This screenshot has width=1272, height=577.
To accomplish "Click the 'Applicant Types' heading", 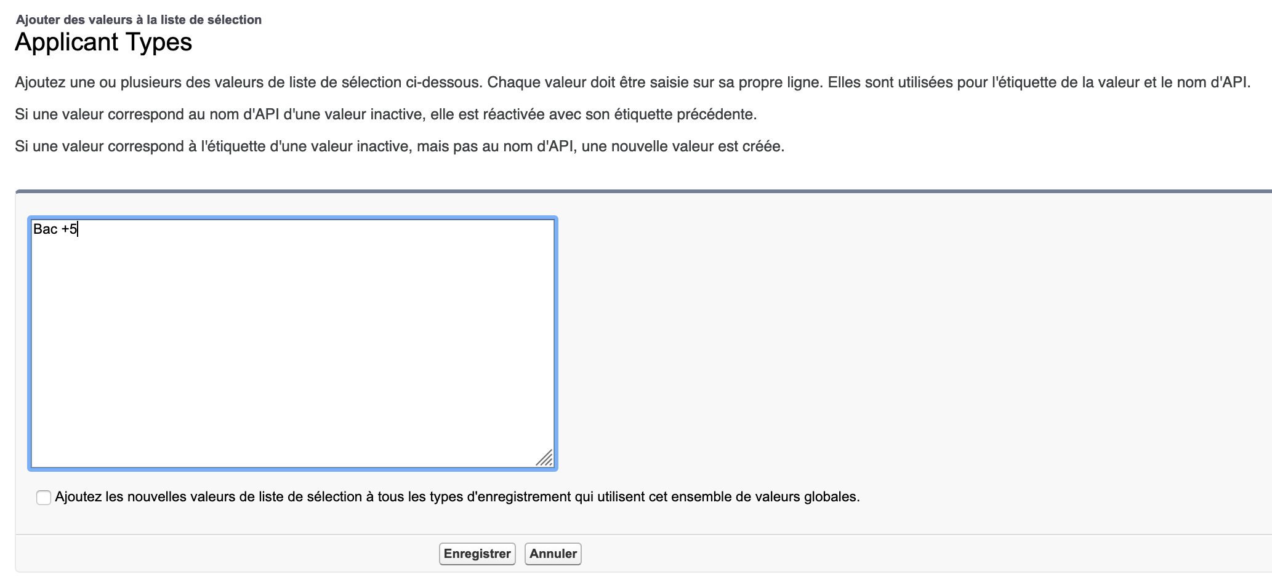I will [x=103, y=42].
